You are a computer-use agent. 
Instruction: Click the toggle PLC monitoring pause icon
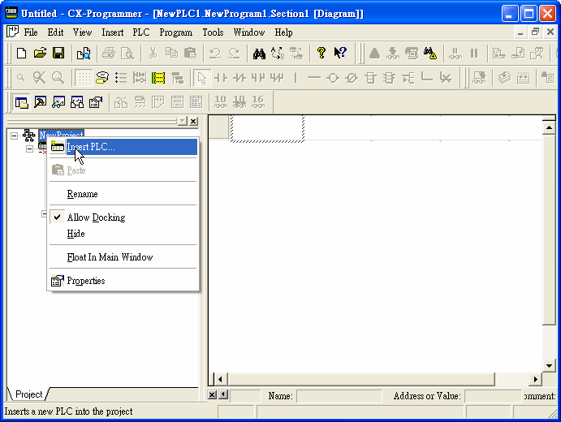[x=474, y=54]
